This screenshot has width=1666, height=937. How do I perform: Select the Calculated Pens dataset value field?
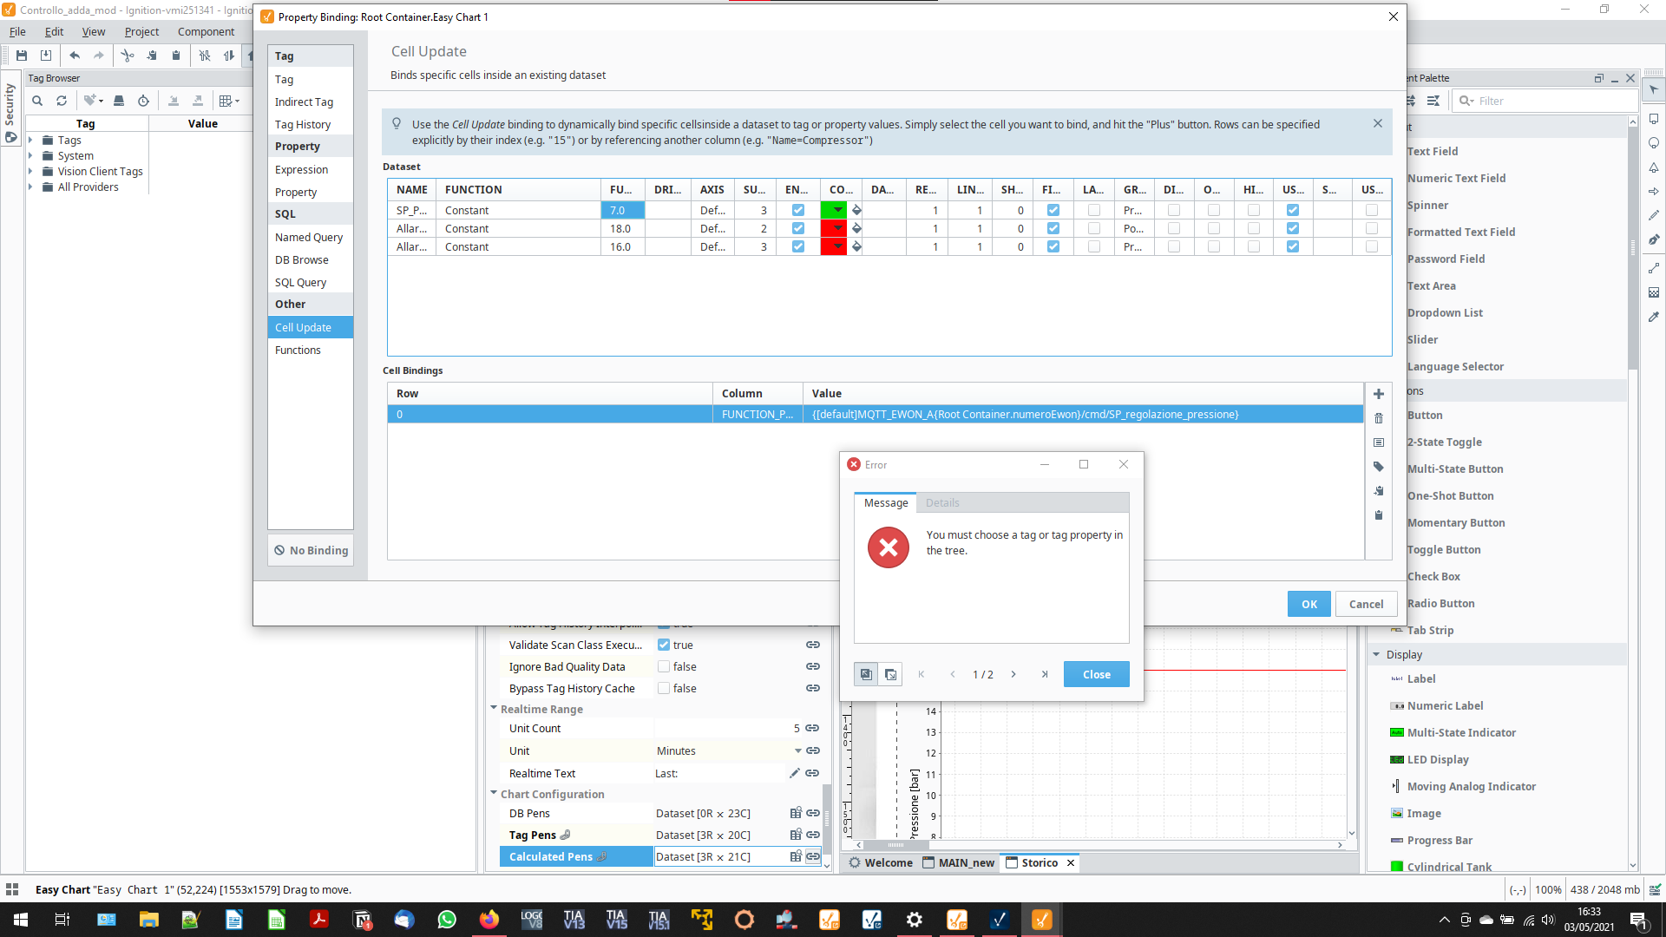(720, 856)
